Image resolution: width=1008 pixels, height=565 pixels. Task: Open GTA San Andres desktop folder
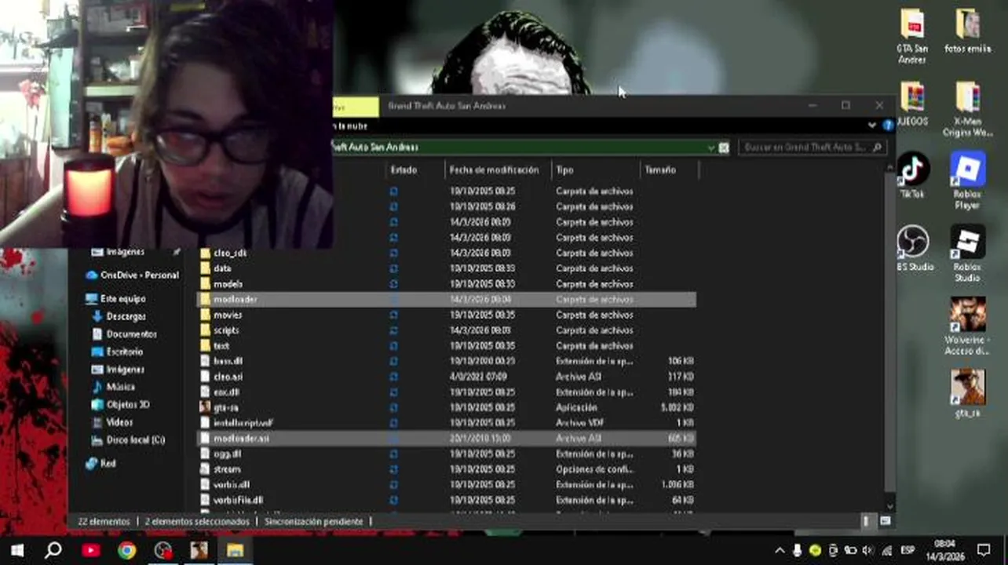[911, 37]
